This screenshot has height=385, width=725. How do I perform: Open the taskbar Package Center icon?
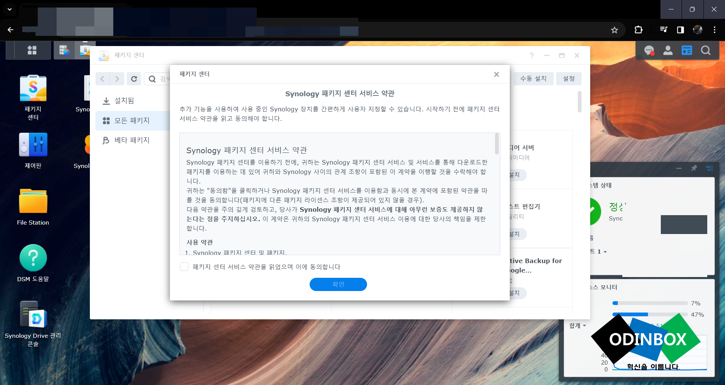coord(85,50)
